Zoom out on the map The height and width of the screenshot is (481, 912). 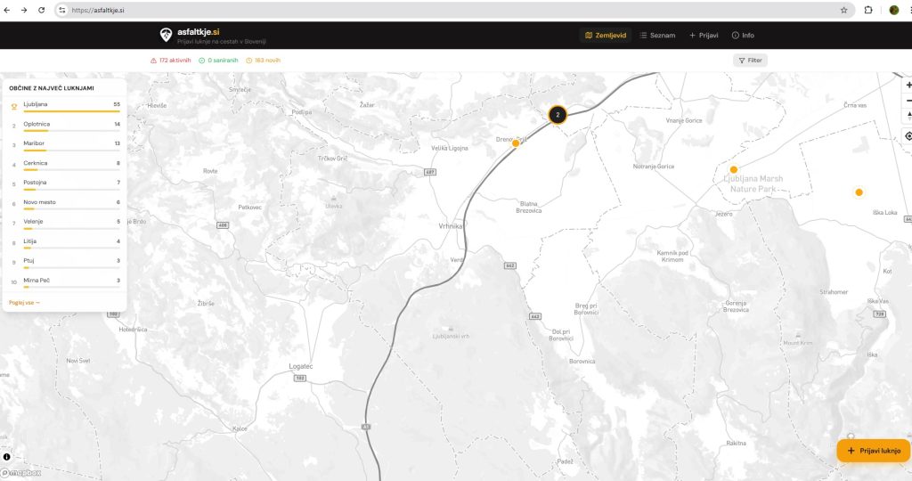click(908, 101)
